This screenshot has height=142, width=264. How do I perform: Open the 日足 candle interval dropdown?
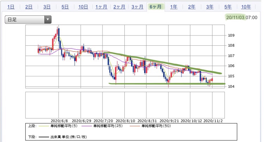(x=28, y=20)
